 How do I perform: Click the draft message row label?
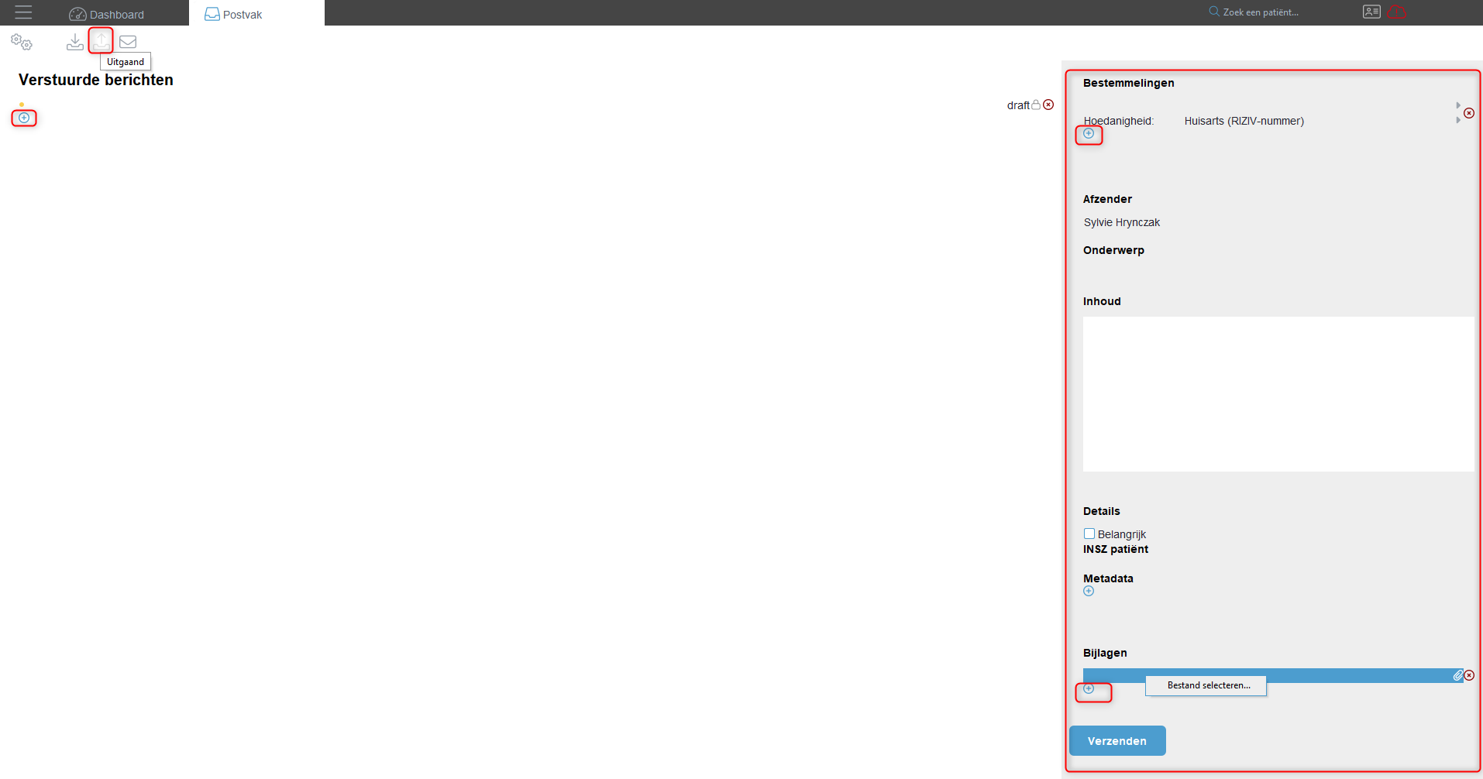(x=1018, y=105)
